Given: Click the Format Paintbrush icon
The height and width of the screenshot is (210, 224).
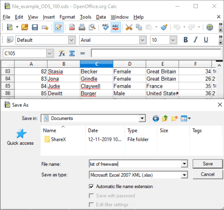Looking at the screenshot, I should coord(164,27).
